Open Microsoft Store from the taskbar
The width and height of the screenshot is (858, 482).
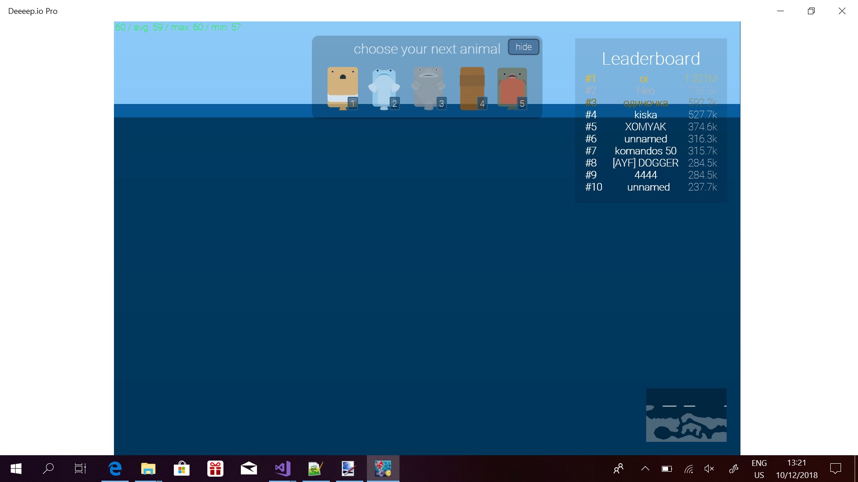click(181, 469)
